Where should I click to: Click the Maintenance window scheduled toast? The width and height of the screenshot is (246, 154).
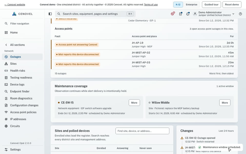tap(219, 147)
